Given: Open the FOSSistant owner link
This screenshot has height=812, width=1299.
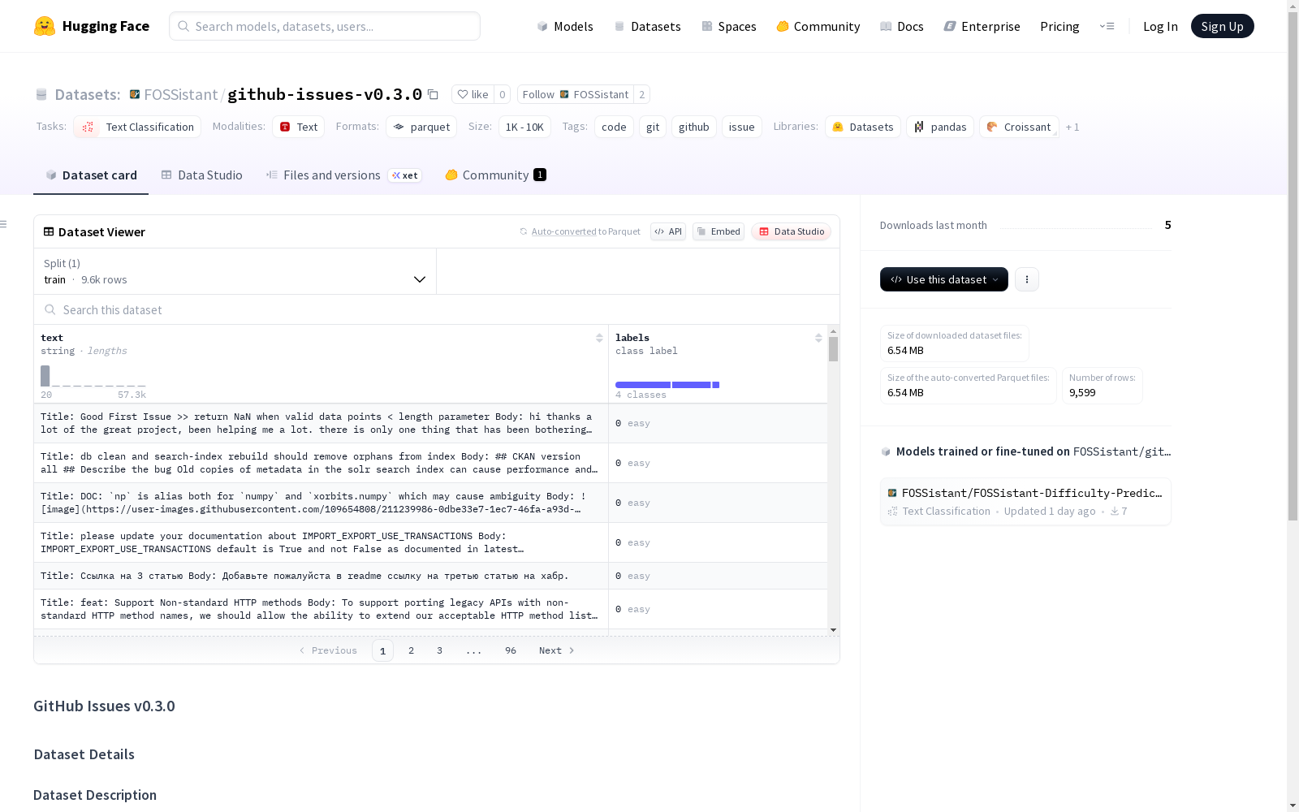Looking at the screenshot, I should tap(181, 94).
